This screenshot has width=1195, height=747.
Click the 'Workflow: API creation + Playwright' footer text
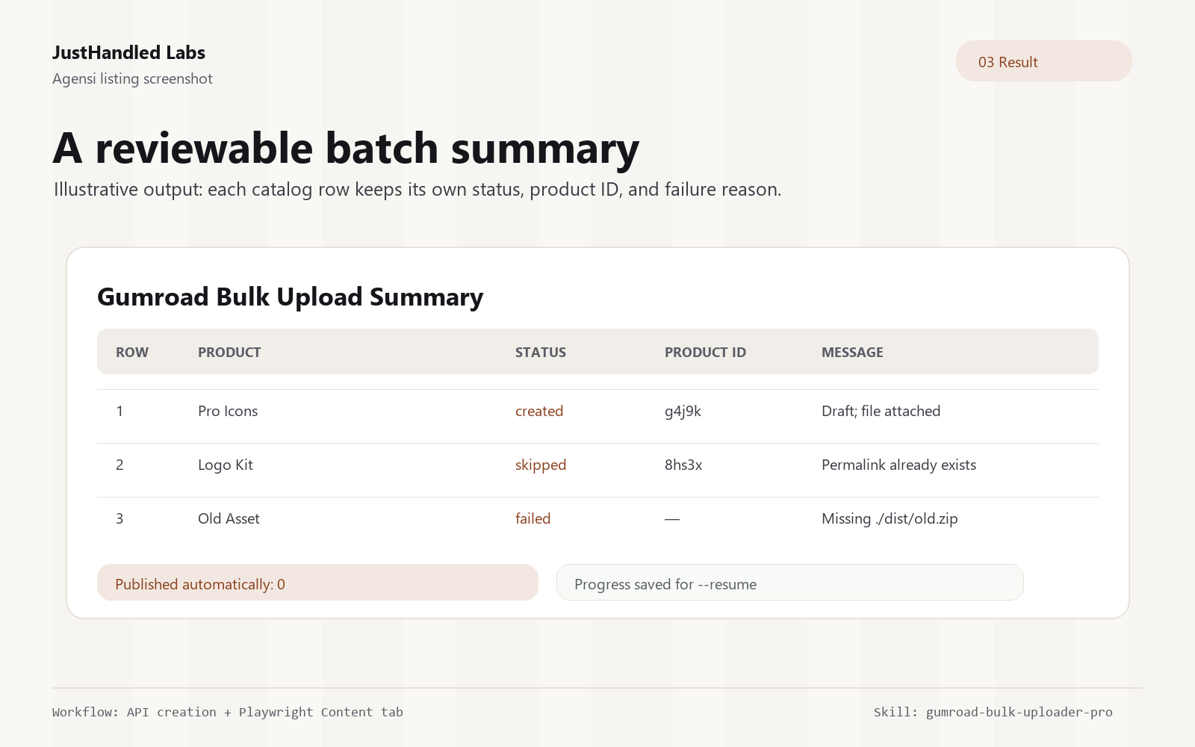[x=228, y=712]
